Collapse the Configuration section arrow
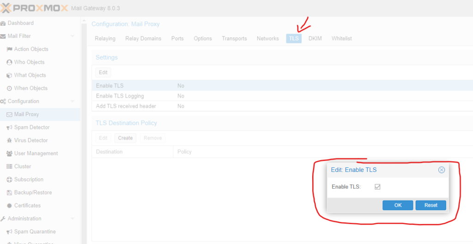The height and width of the screenshot is (244, 473). [x=72, y=102]
